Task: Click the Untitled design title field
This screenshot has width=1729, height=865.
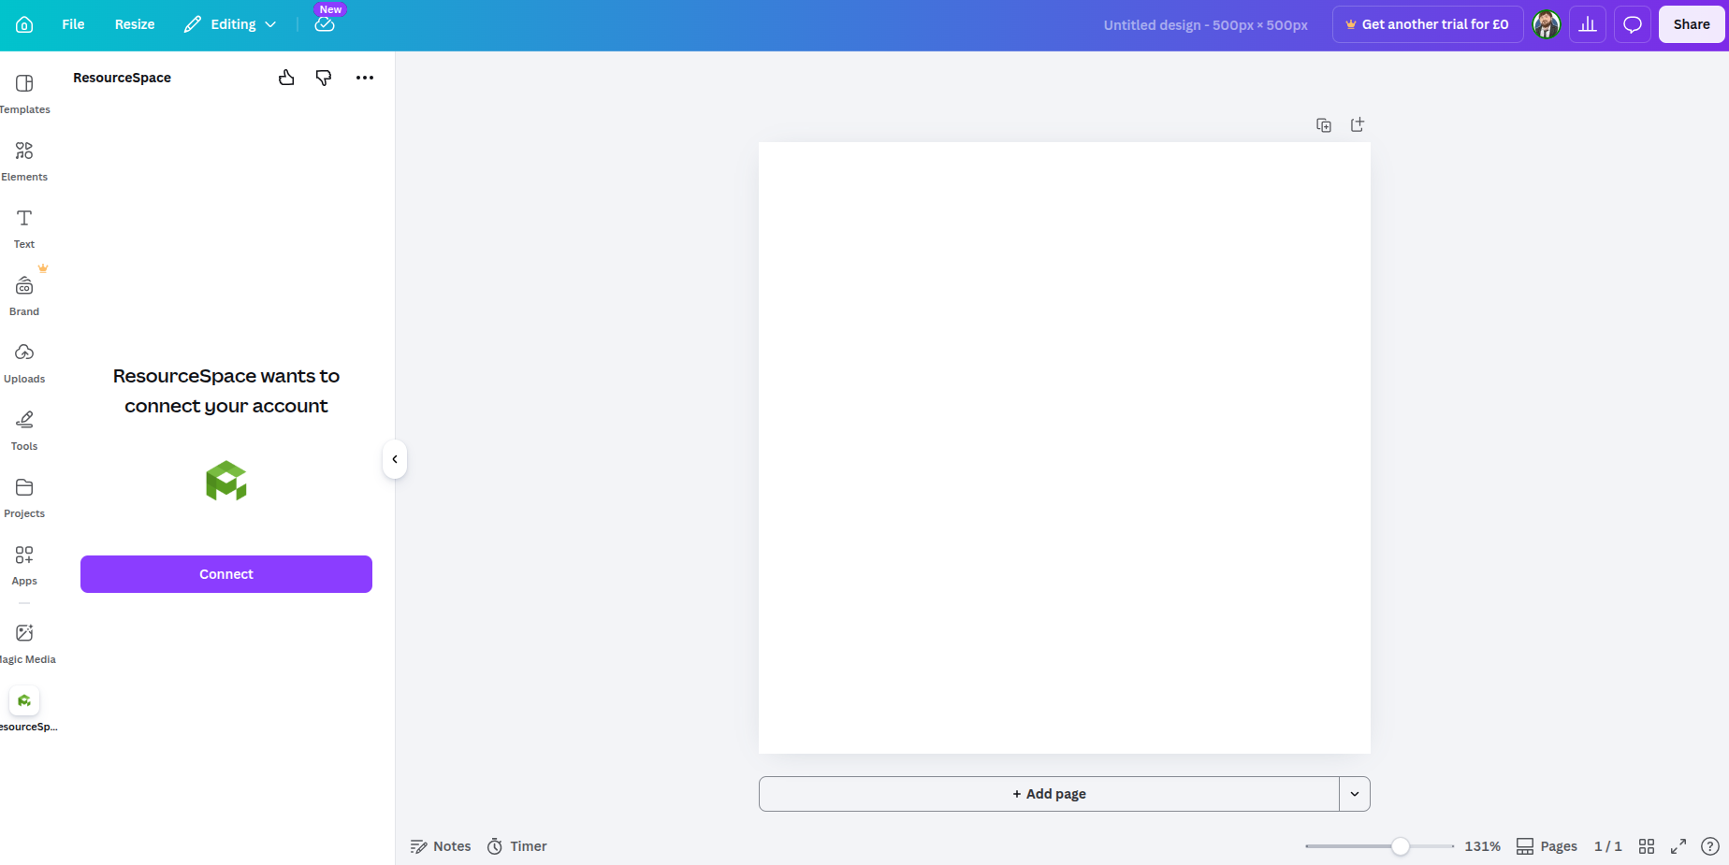Action: pos(1205,25)
